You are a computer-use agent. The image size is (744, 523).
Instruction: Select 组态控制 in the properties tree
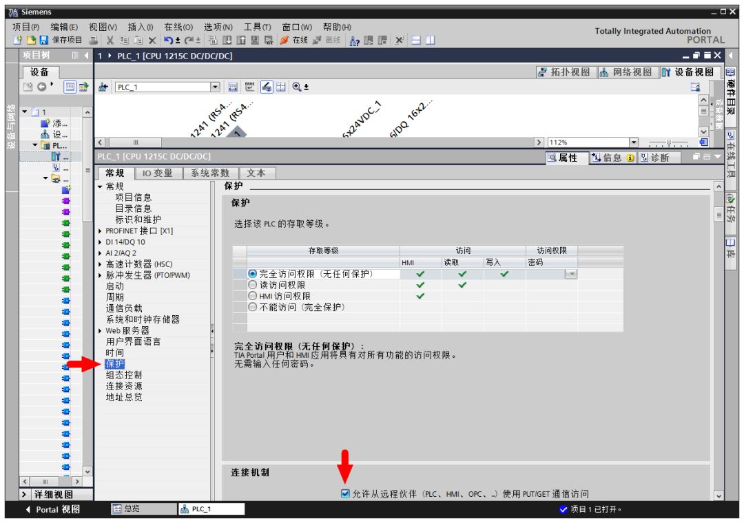click(123, 375)
